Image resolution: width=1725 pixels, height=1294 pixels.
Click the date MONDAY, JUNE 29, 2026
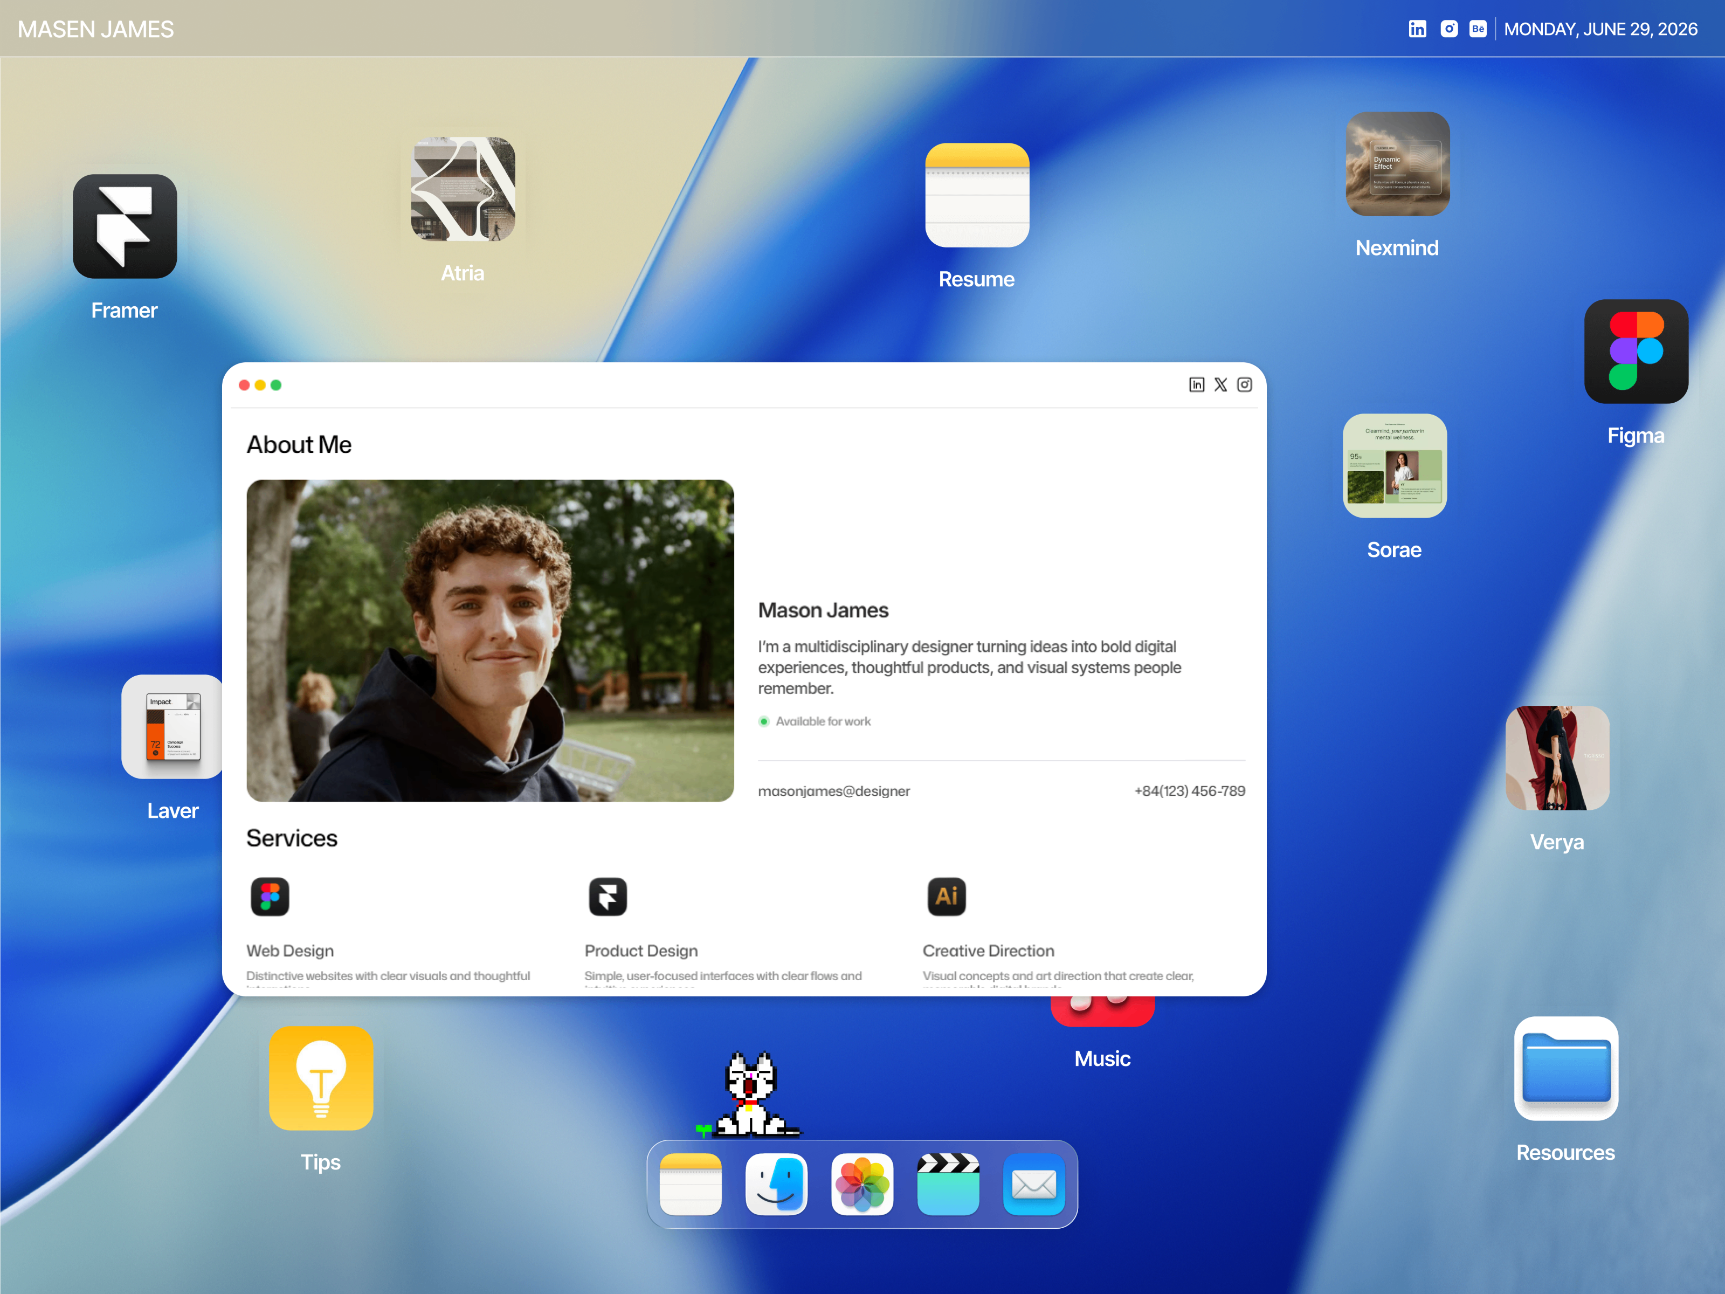(x=1600, y=29)
